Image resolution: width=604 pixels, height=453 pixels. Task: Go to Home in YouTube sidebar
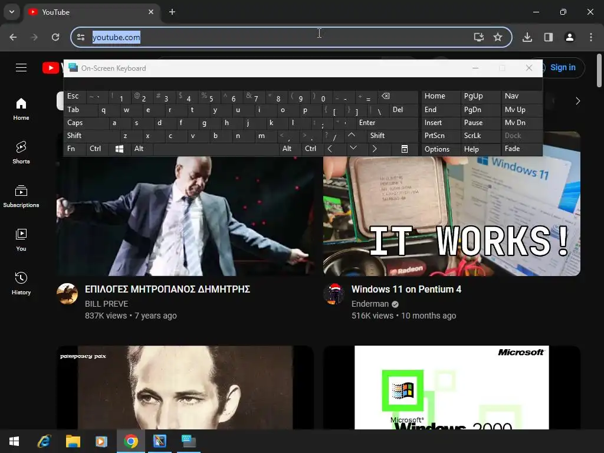(x=21, y=109)
